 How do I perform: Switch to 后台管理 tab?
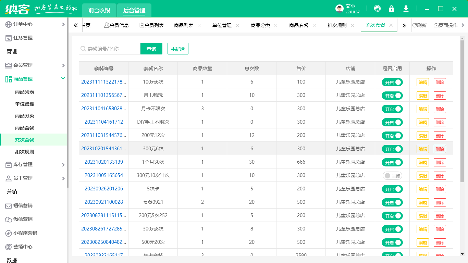(x=134, y=10)
